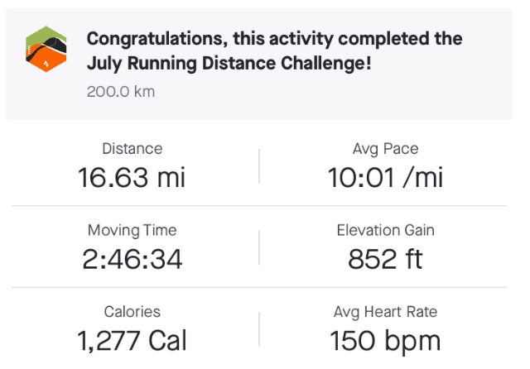Click divider between Calories and Avg Heart Rate

tap(259, 329)
